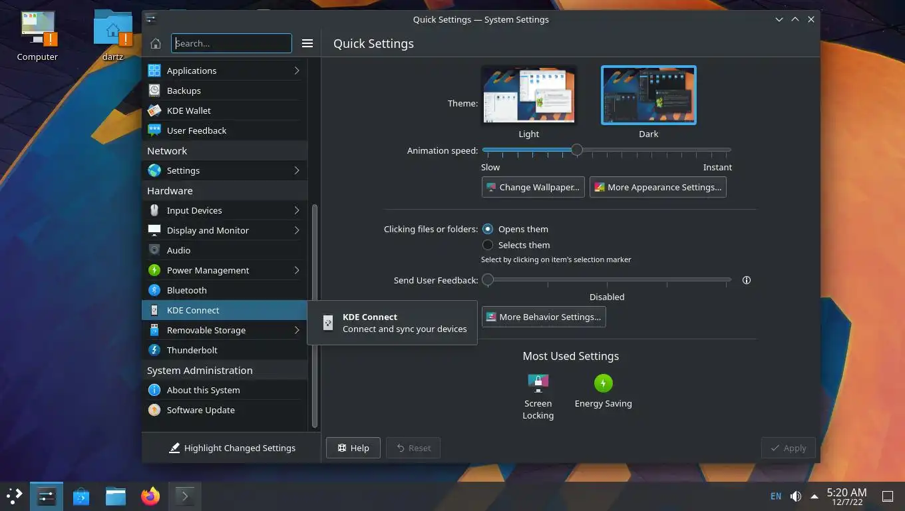
Task: Click the Send User Feedback slider handle
Action: [488, 280]
